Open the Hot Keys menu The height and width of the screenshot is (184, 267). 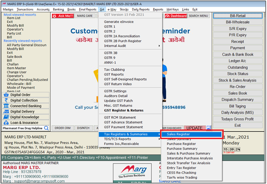[173, 9]
